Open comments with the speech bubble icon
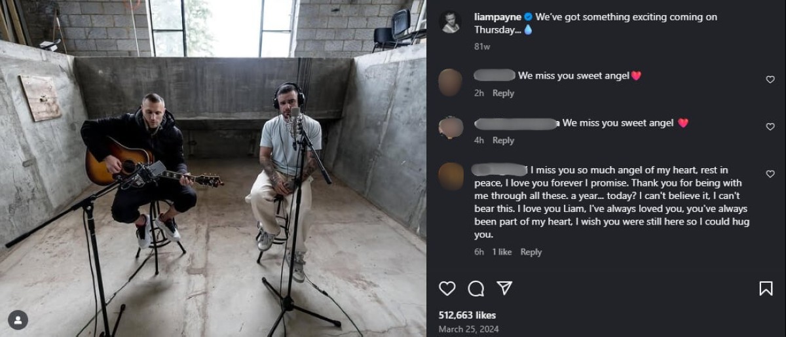The image size is (786, 337). (x=476, y=288)
